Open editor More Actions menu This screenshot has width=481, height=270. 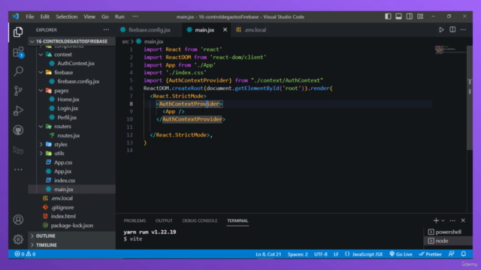coord(463,30)
